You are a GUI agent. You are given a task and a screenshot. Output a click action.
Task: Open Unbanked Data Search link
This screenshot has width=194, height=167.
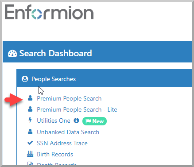click(x=68, y=132)
